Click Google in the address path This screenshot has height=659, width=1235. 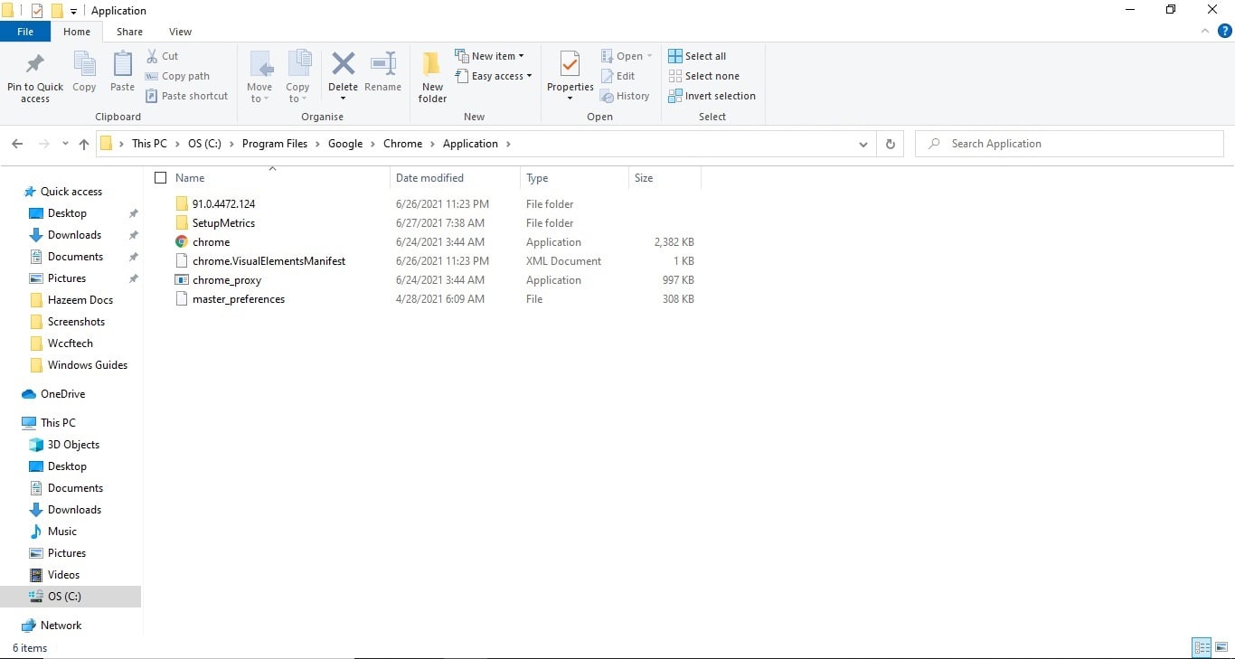345,144
